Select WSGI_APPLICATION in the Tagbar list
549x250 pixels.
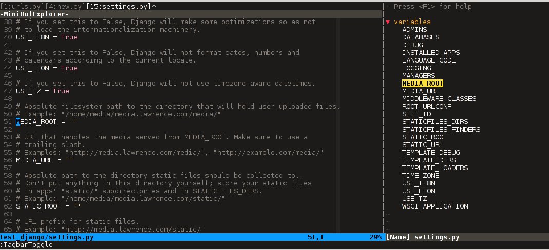point(435,206)
